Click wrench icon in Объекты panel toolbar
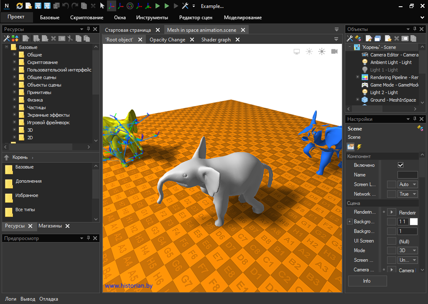Screen dimensions: 428x304 [x=350, y=38]
